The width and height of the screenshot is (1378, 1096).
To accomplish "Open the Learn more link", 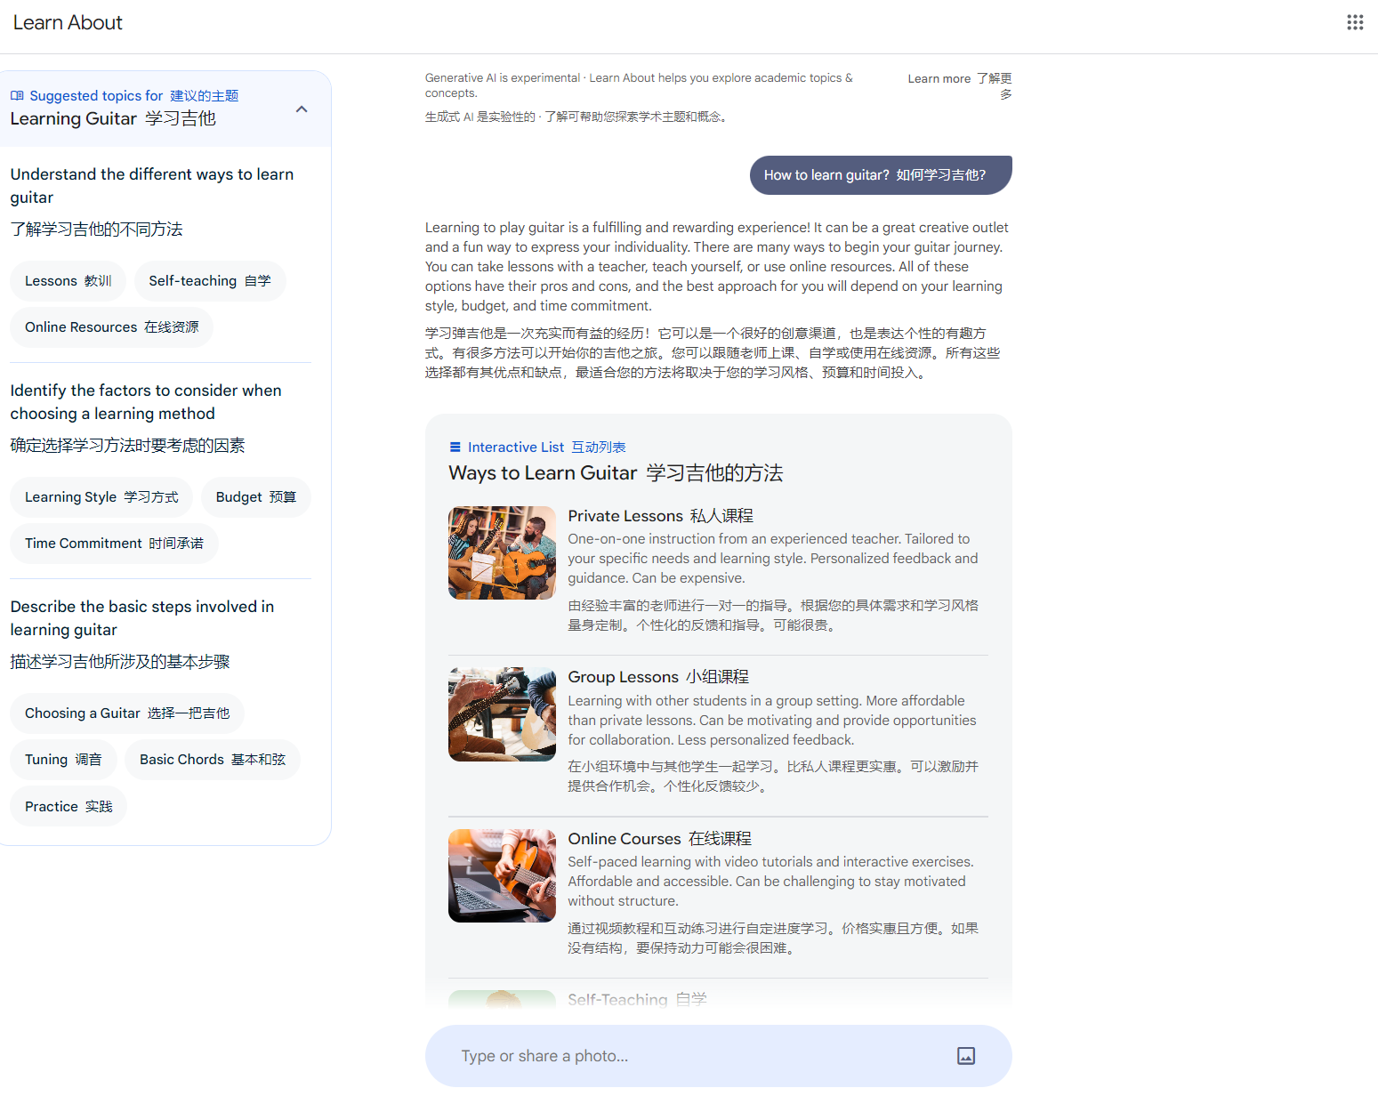I will 960,86.
